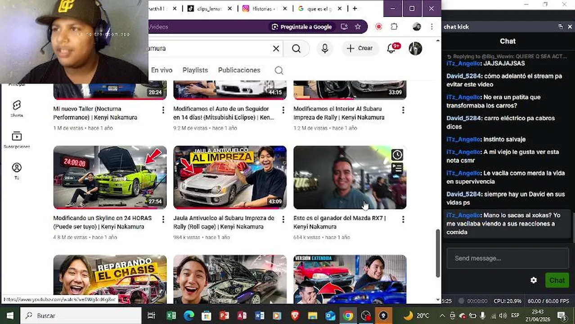This screenshot has width=575, height=324.
Task: Open options for Mi nuevo Taller video
Action: [x=163, y=110]
